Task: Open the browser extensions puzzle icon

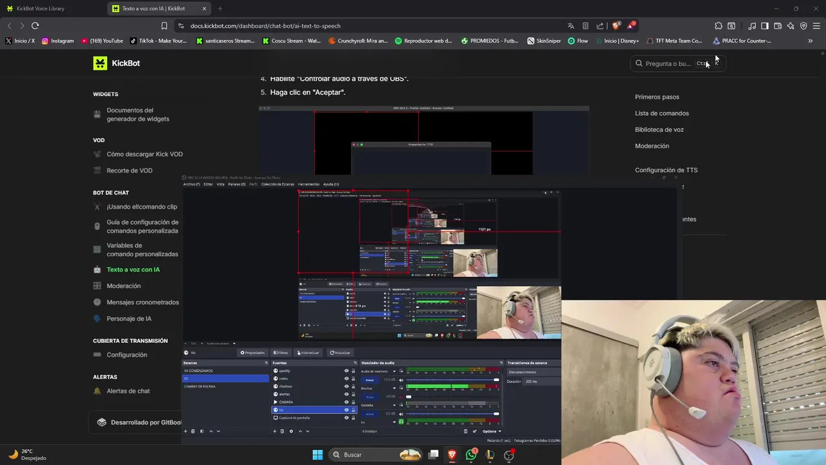Action: (718, 26)
